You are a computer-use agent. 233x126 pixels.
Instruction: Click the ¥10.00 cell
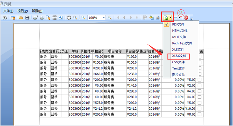(190, 109)
